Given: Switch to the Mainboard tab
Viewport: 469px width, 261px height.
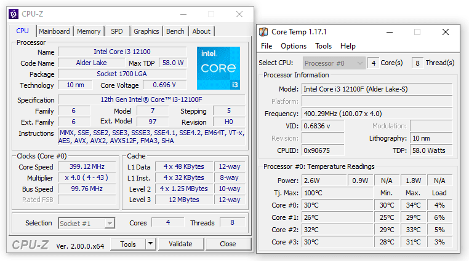Looking at the screenshot, I should click(x=54, y=31).
